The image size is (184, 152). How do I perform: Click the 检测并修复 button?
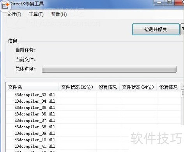click(156, 29)
